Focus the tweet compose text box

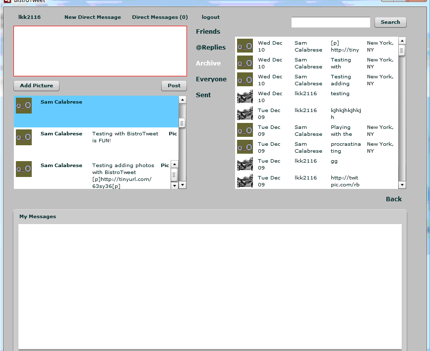point(100,51)
